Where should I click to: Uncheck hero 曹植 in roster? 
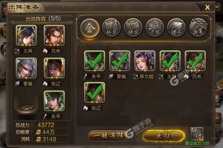coord(120,61)
